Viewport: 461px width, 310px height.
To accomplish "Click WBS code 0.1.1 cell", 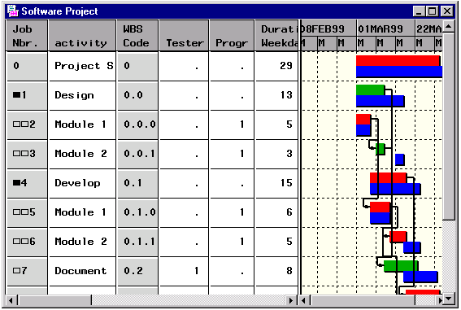I will click(x=138, y=242).
